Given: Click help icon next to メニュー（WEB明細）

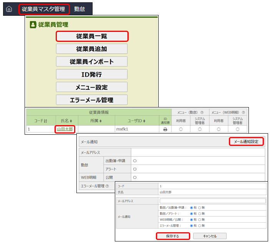Looking at the screenshot, I should pos(243,112).
